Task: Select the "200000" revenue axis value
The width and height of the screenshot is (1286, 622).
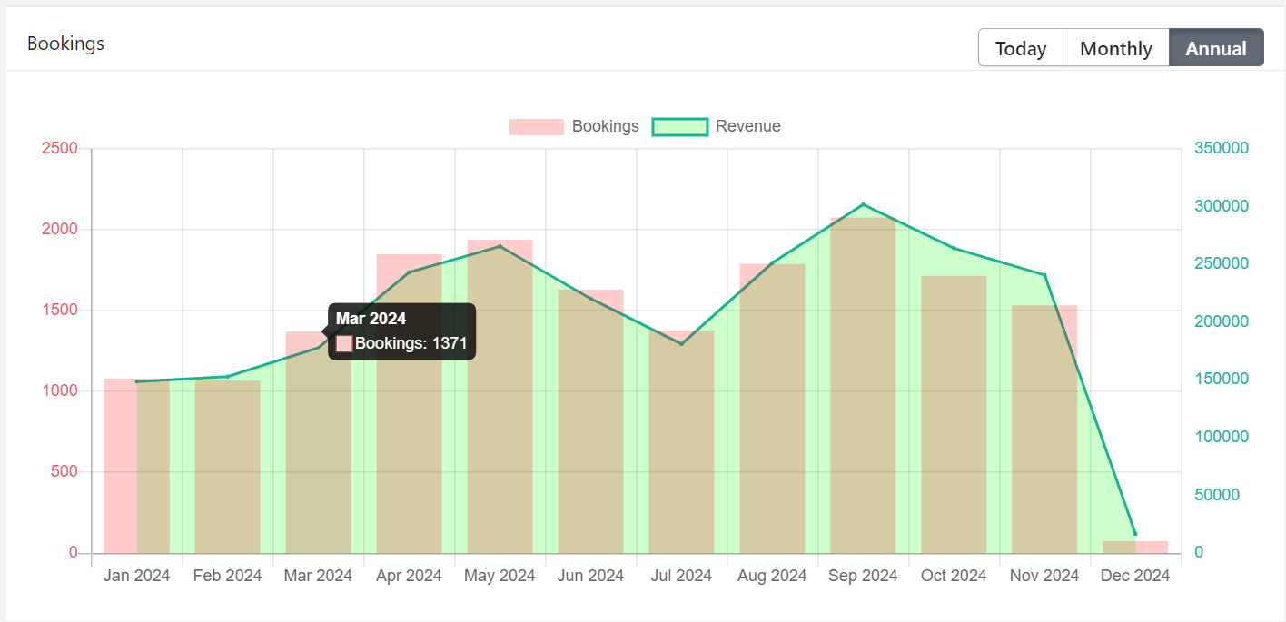Action: (x=1222, y=321)
